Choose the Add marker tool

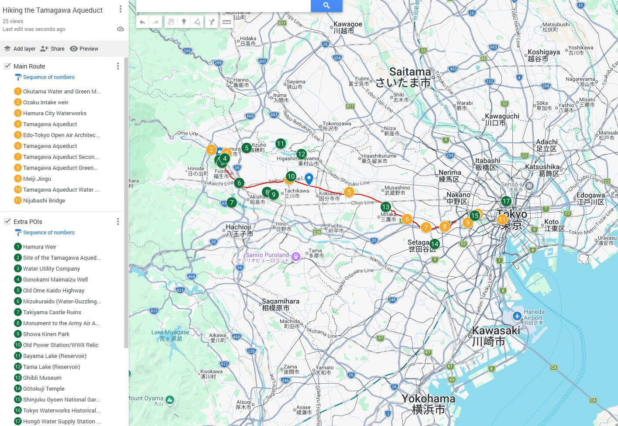click(184, 22)
